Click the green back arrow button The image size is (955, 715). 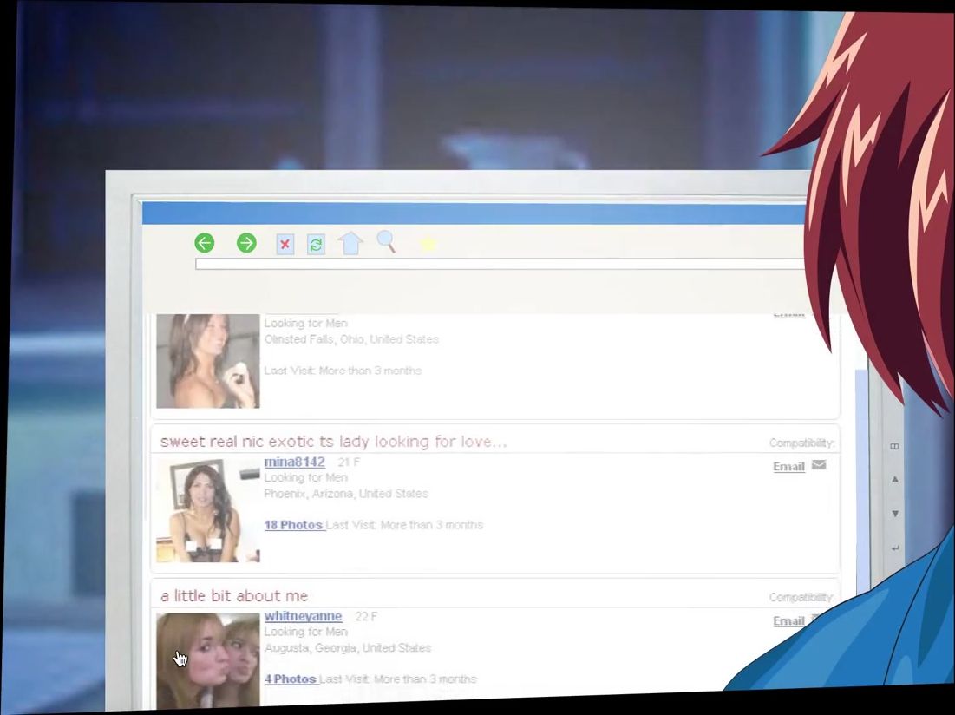(204, 243)
